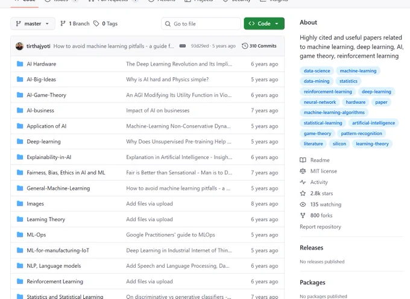Select the paper topic tag

pos(381,102)
